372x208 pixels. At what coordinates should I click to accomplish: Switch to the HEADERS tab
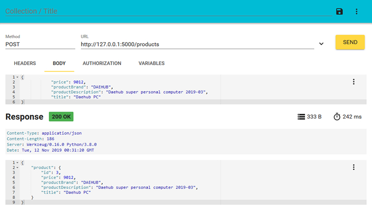pyautogui.click(x=25, y=64)
